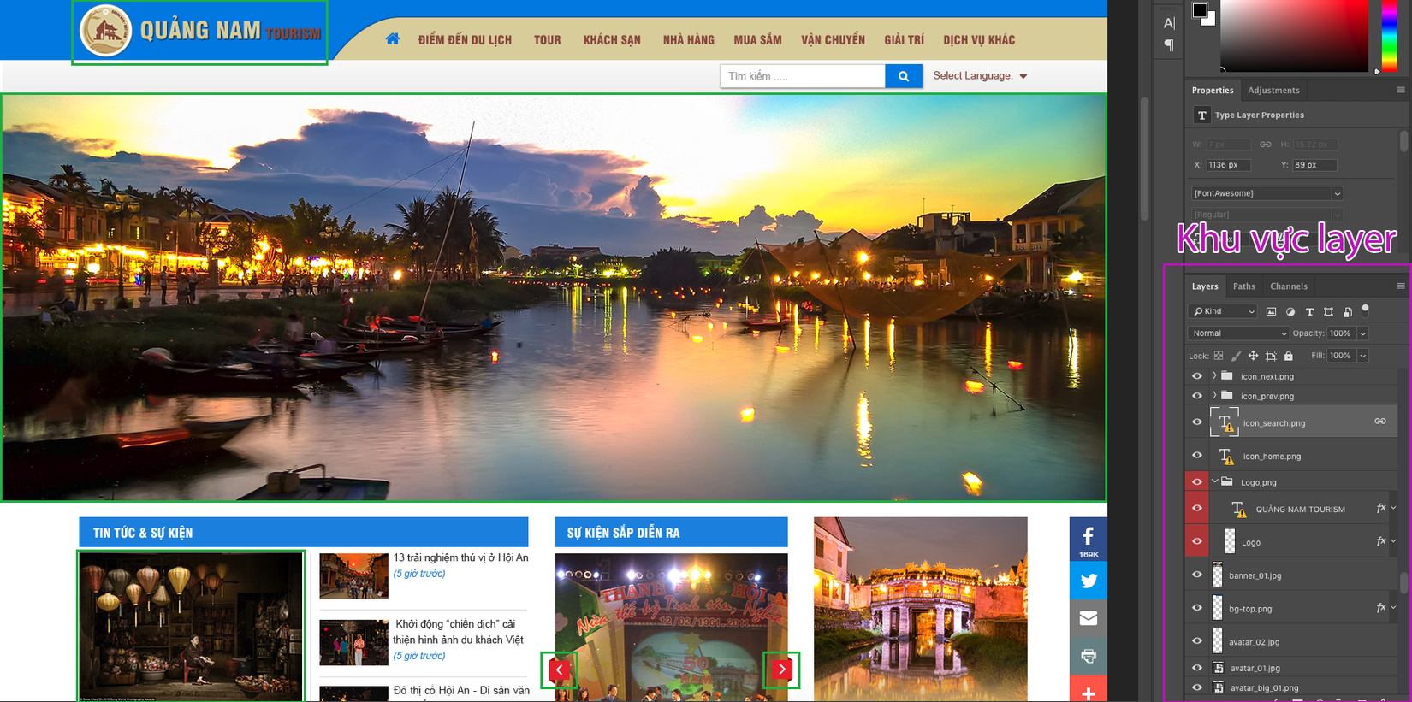This screenshot has width=1412, height=702.
Task: Open the Normal blend mode dropdown
Action: (1238, 333)
